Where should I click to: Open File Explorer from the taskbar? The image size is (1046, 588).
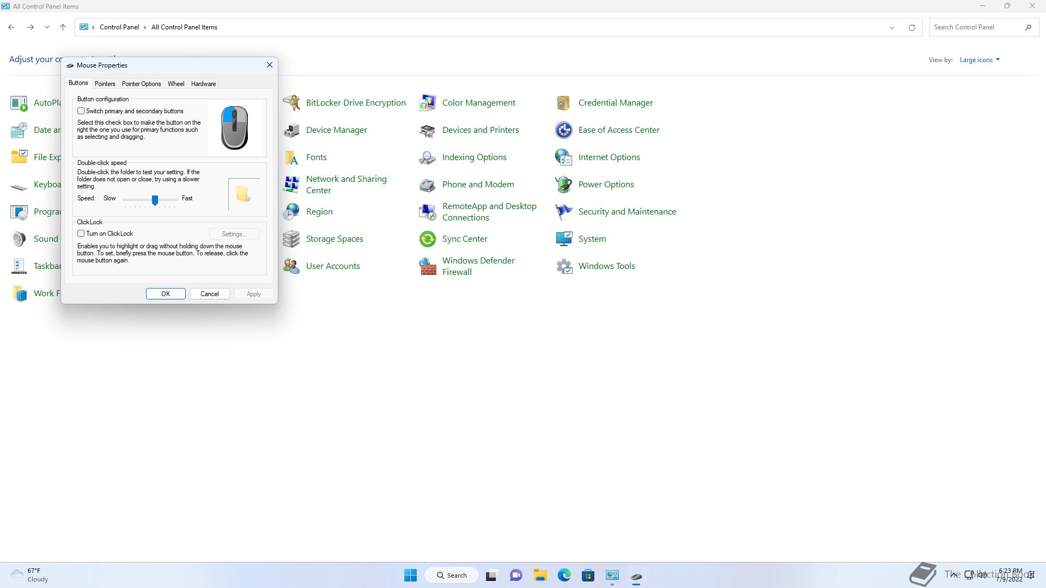(x=540, y=575)
